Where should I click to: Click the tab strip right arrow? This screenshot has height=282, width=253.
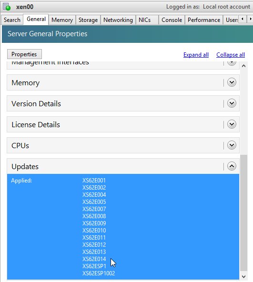click(x=250, y=19)
